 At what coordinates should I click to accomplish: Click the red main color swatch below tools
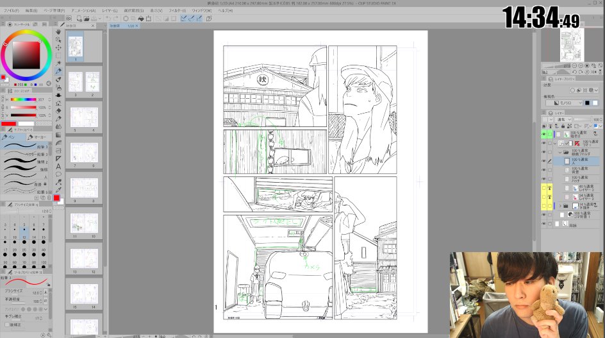point(56,198)
